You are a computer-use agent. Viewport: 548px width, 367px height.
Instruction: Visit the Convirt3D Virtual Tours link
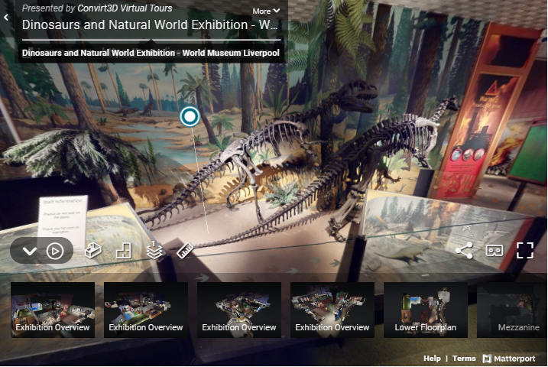point(125,8)
